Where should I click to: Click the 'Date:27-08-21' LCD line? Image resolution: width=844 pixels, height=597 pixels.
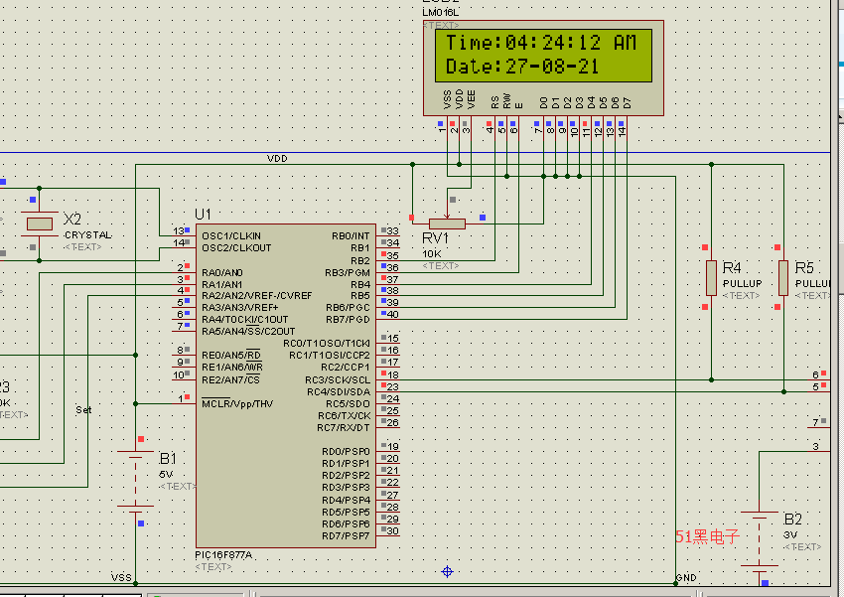coord(522,67)
